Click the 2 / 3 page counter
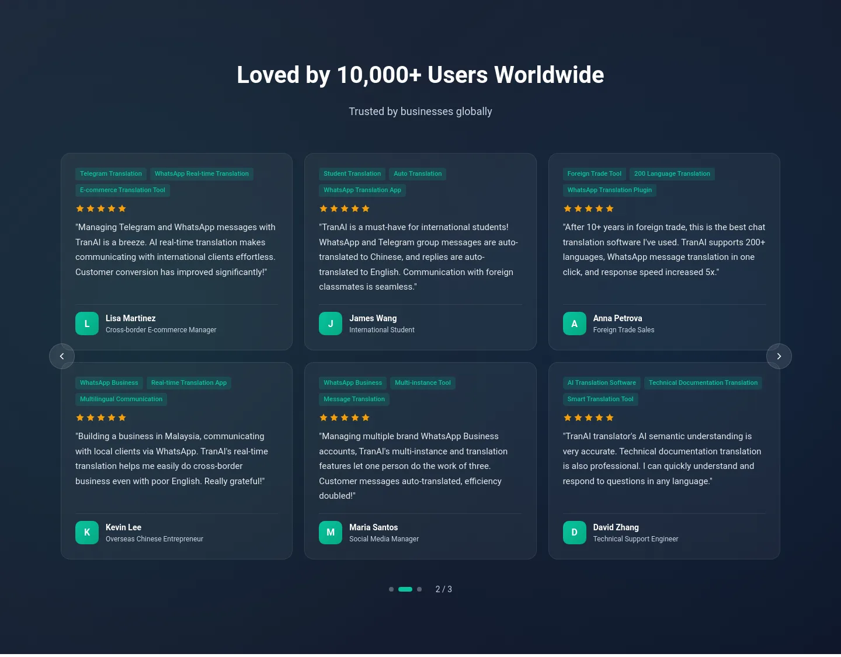Viewport: 841px width, 657px height. point(444,589)
